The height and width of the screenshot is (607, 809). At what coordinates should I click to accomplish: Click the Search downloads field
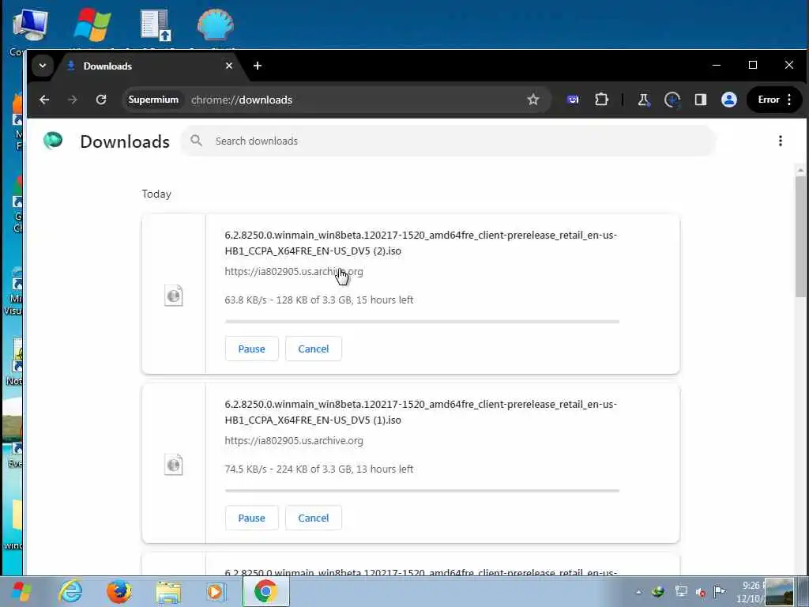point(448,141)
